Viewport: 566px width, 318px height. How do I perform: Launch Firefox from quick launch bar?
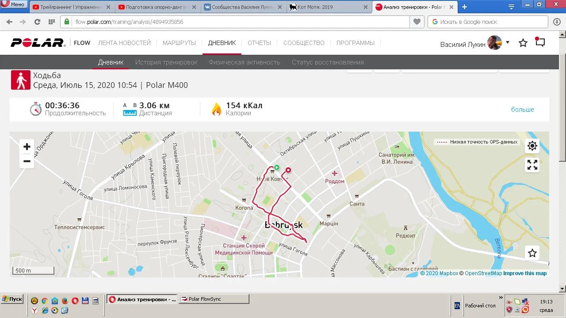click(65, 301)
